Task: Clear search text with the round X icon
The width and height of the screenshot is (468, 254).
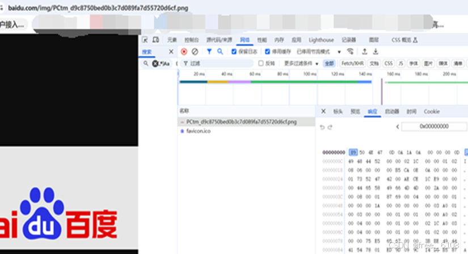Action: [155, 63]
